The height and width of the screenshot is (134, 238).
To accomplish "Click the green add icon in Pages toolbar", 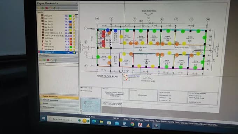I will point(43,8).
